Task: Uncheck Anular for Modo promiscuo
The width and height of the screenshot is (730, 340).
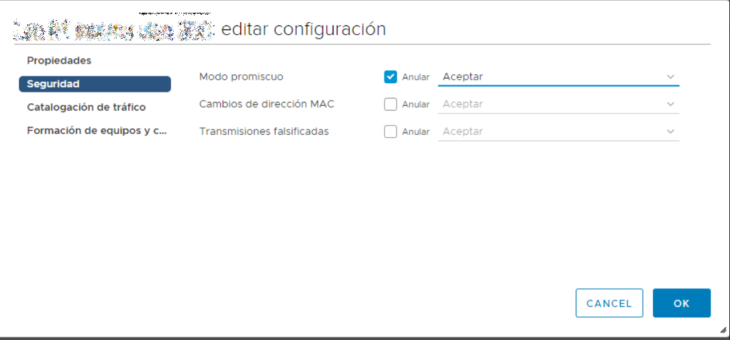Action: 390,76
